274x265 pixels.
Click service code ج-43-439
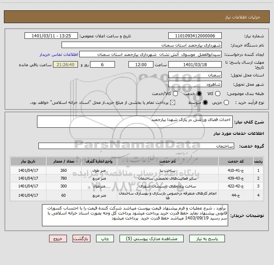[236, 178]
